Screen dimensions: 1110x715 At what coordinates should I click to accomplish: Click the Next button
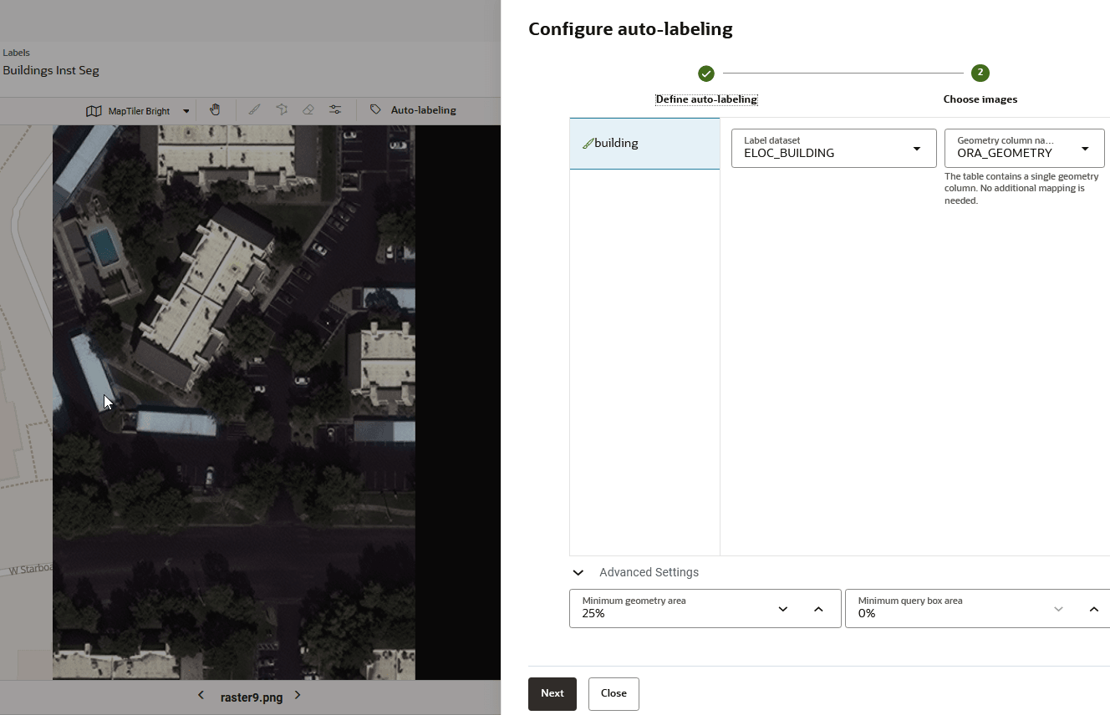(552, 693)
